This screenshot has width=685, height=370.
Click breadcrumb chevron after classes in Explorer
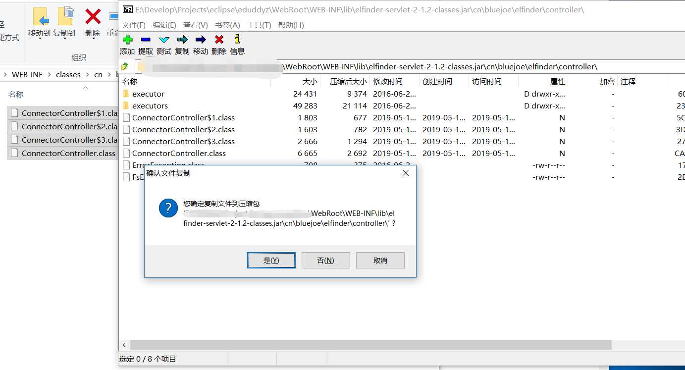(87, 75)
